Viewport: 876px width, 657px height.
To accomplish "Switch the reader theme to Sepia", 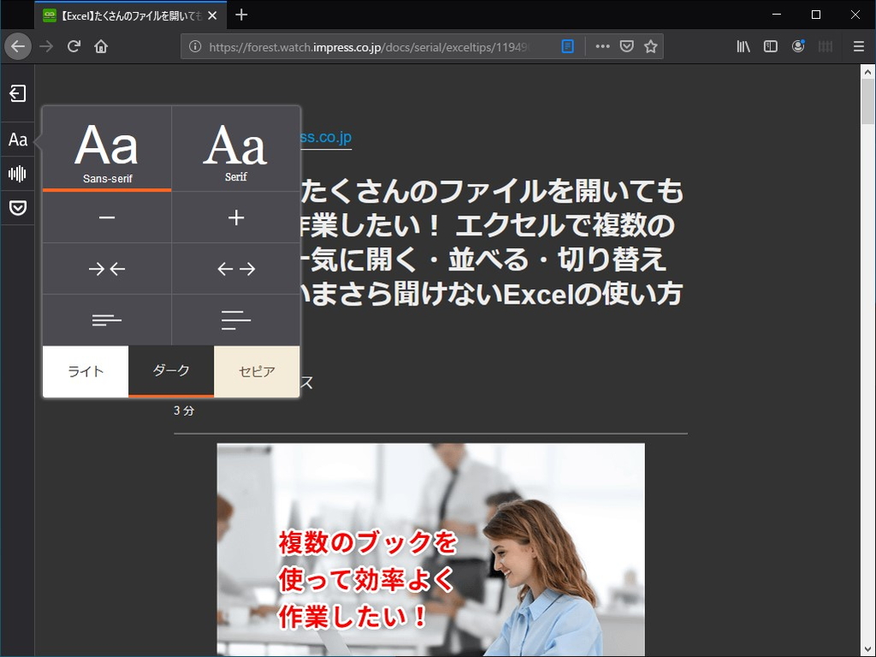I will point(257,371).
